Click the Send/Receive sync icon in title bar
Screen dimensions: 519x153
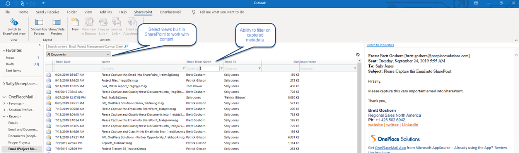tap(8, 3)
